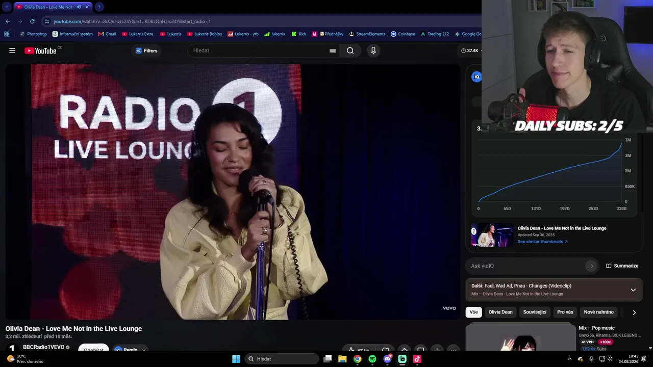653x367 pixels.
Task: Open the Mix – Pop music thumbnail
Action: (x=520, y=337)
